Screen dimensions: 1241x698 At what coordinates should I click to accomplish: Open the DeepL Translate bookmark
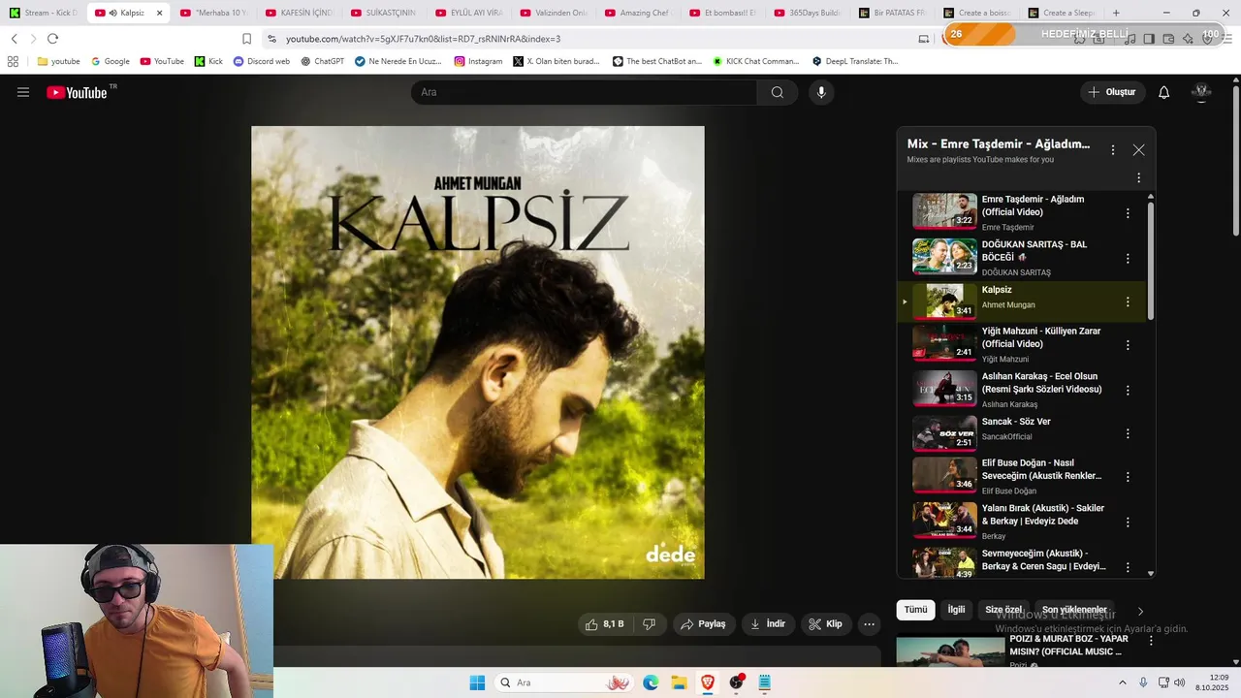(x=855, y=61)
